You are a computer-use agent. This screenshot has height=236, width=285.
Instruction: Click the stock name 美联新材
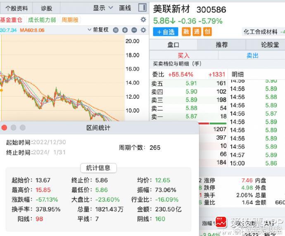171,9
